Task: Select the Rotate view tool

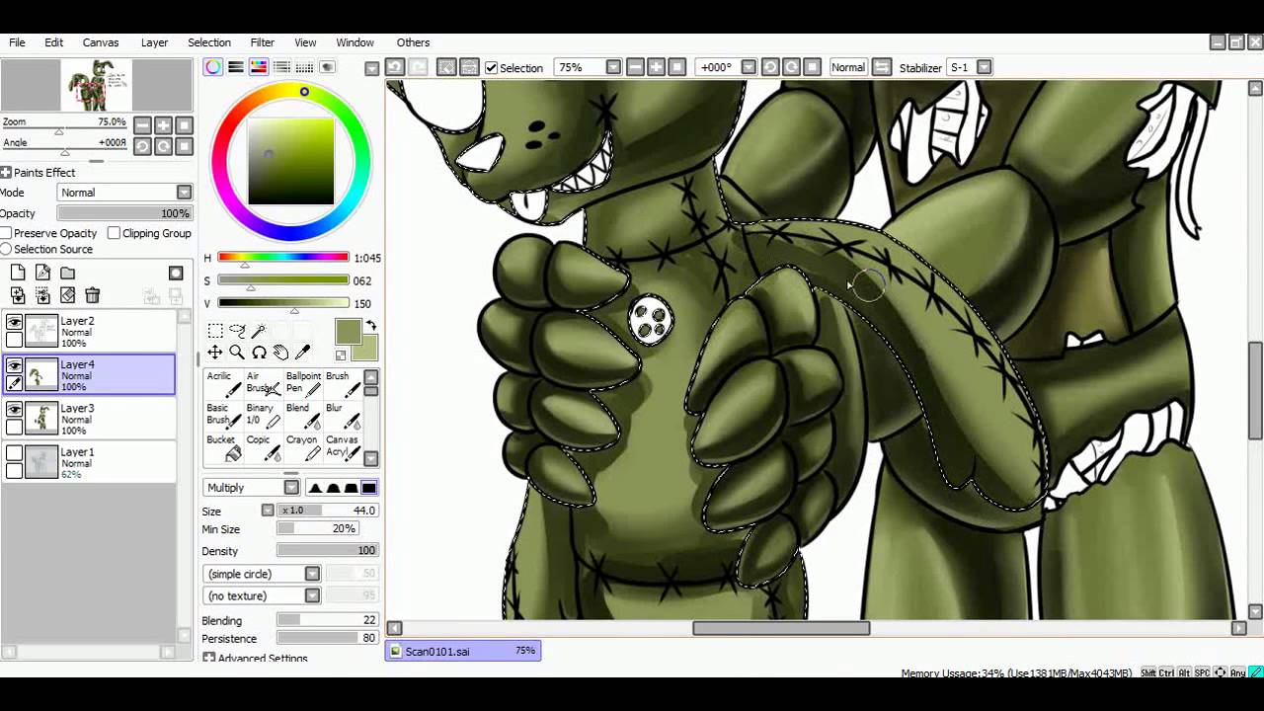Action: (259, 353)
